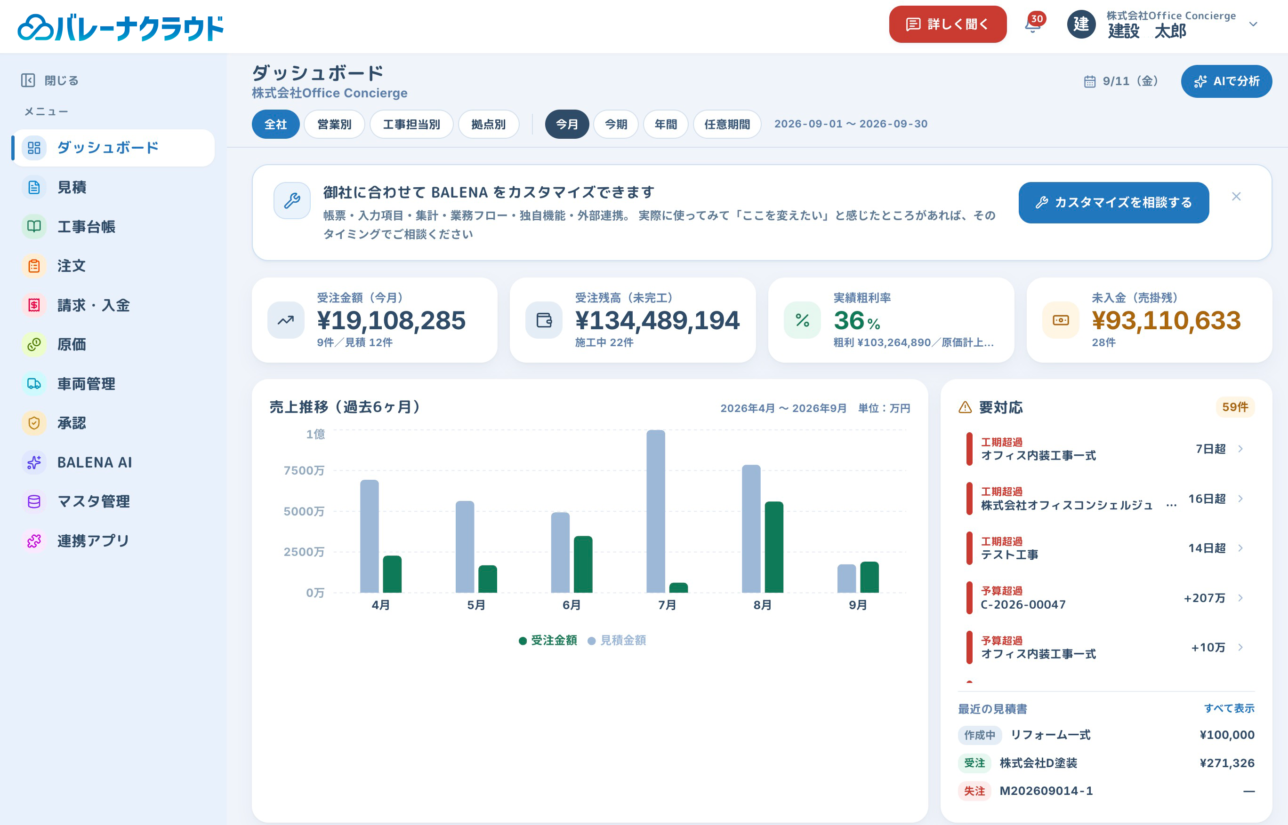Click the 受注金額 trend arrow icon
The width and height of the screenshot is (1288, 825).
pyautogui.click(x=286, y=320)
